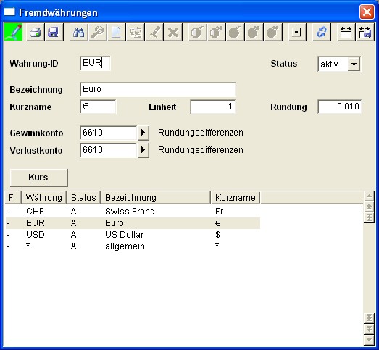
Task: Click the new blank document icon
Action: coord(116,32)
